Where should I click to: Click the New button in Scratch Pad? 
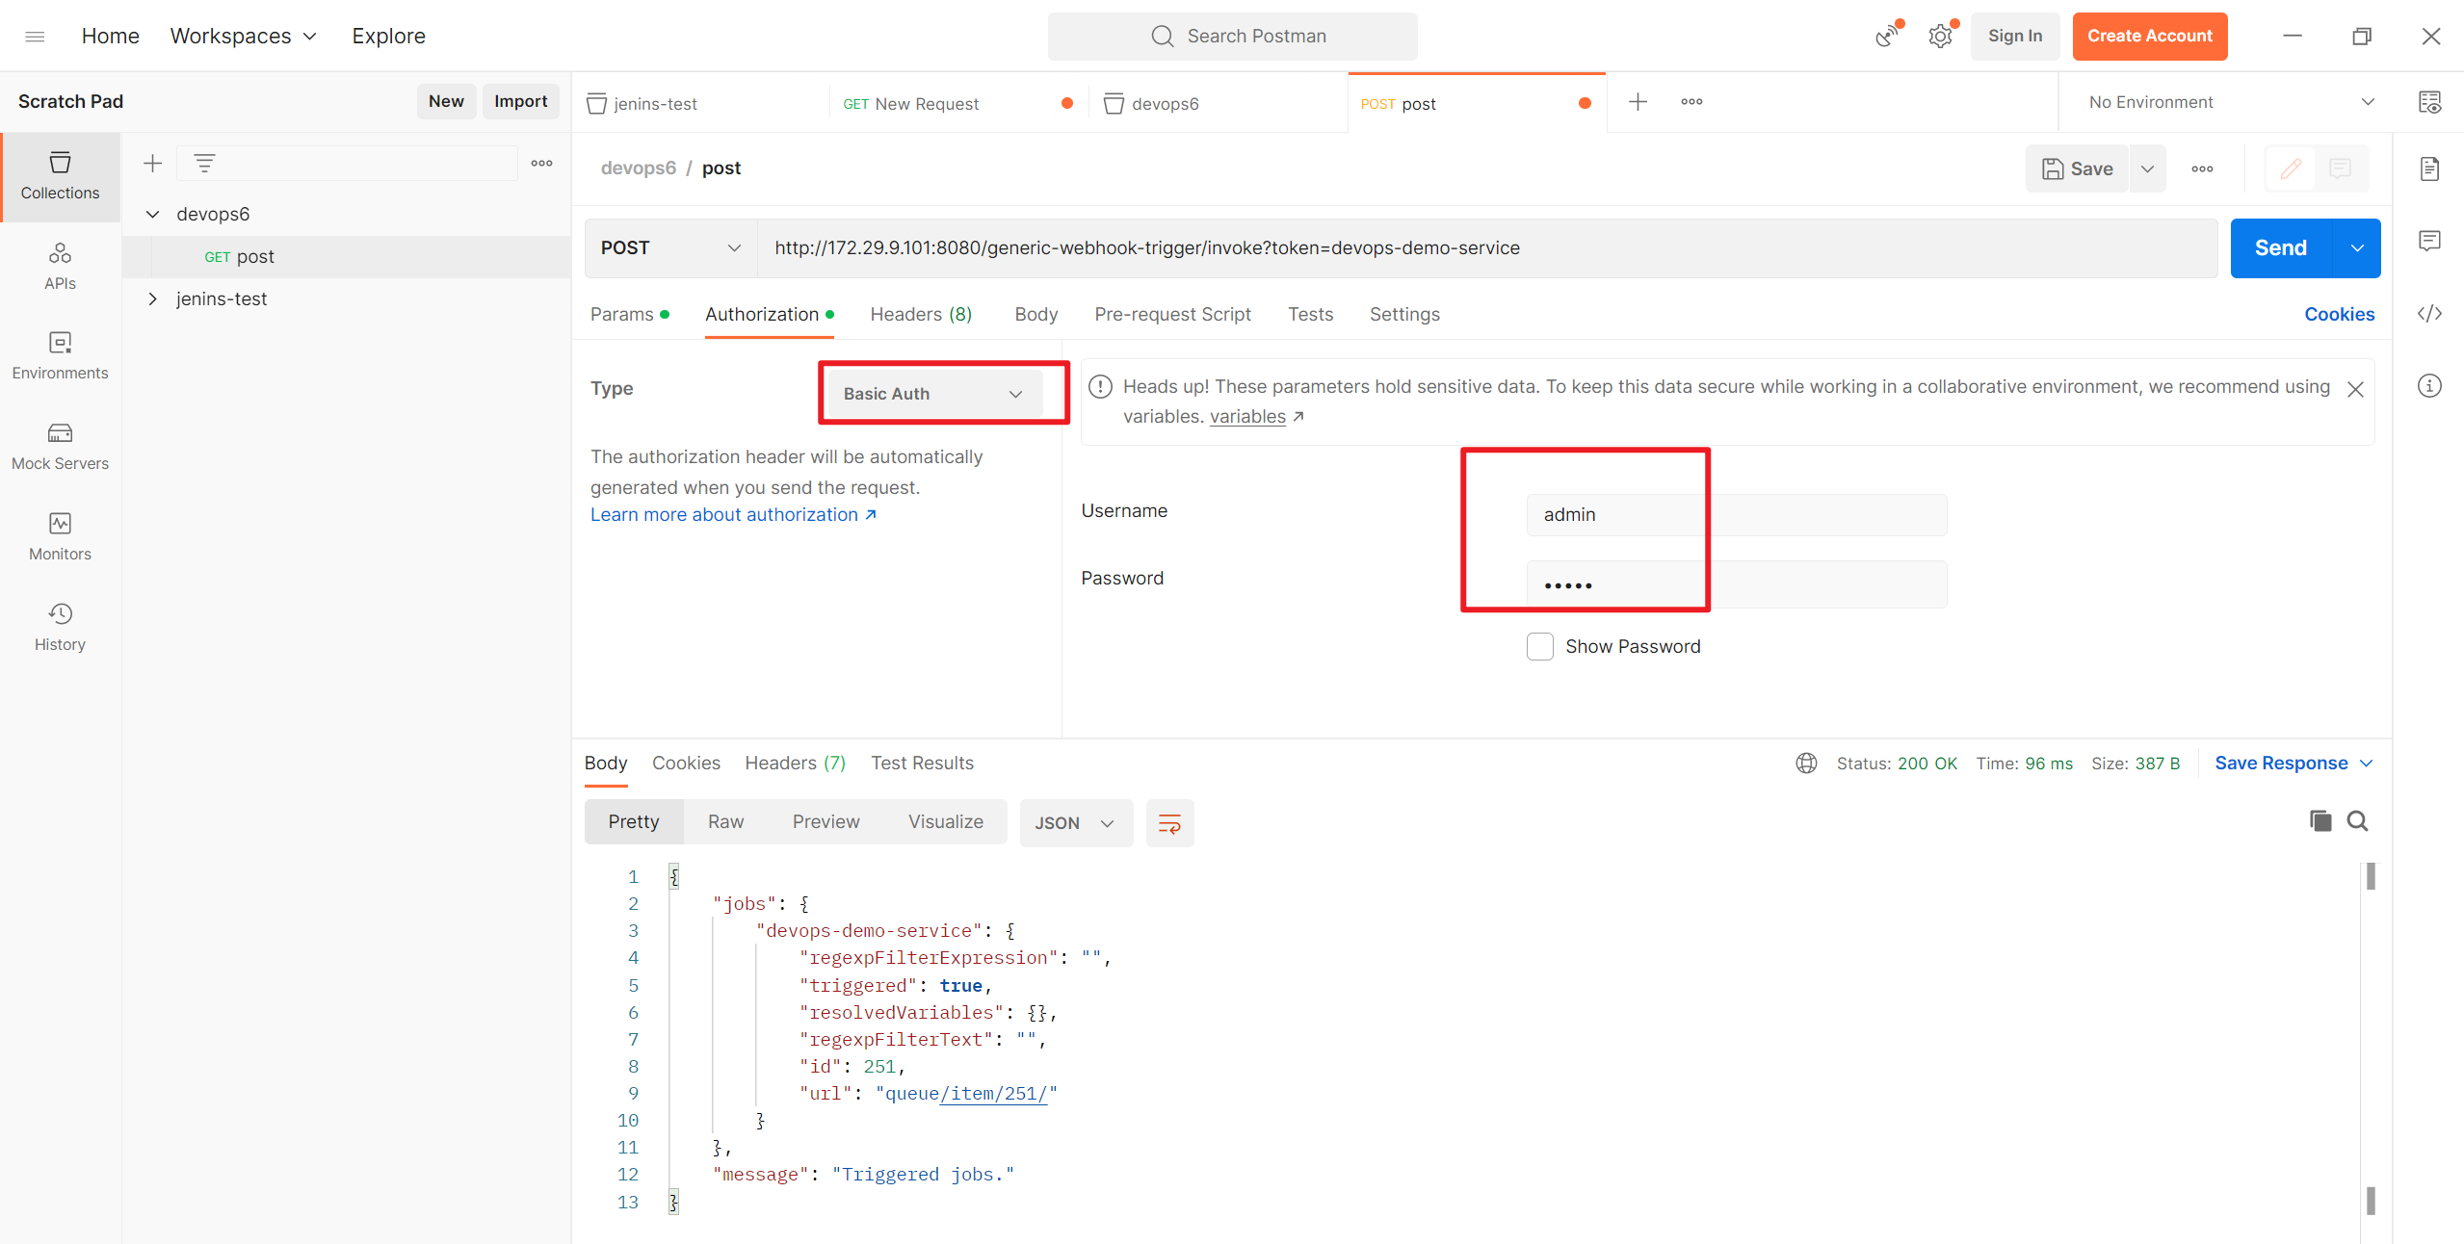446,101
